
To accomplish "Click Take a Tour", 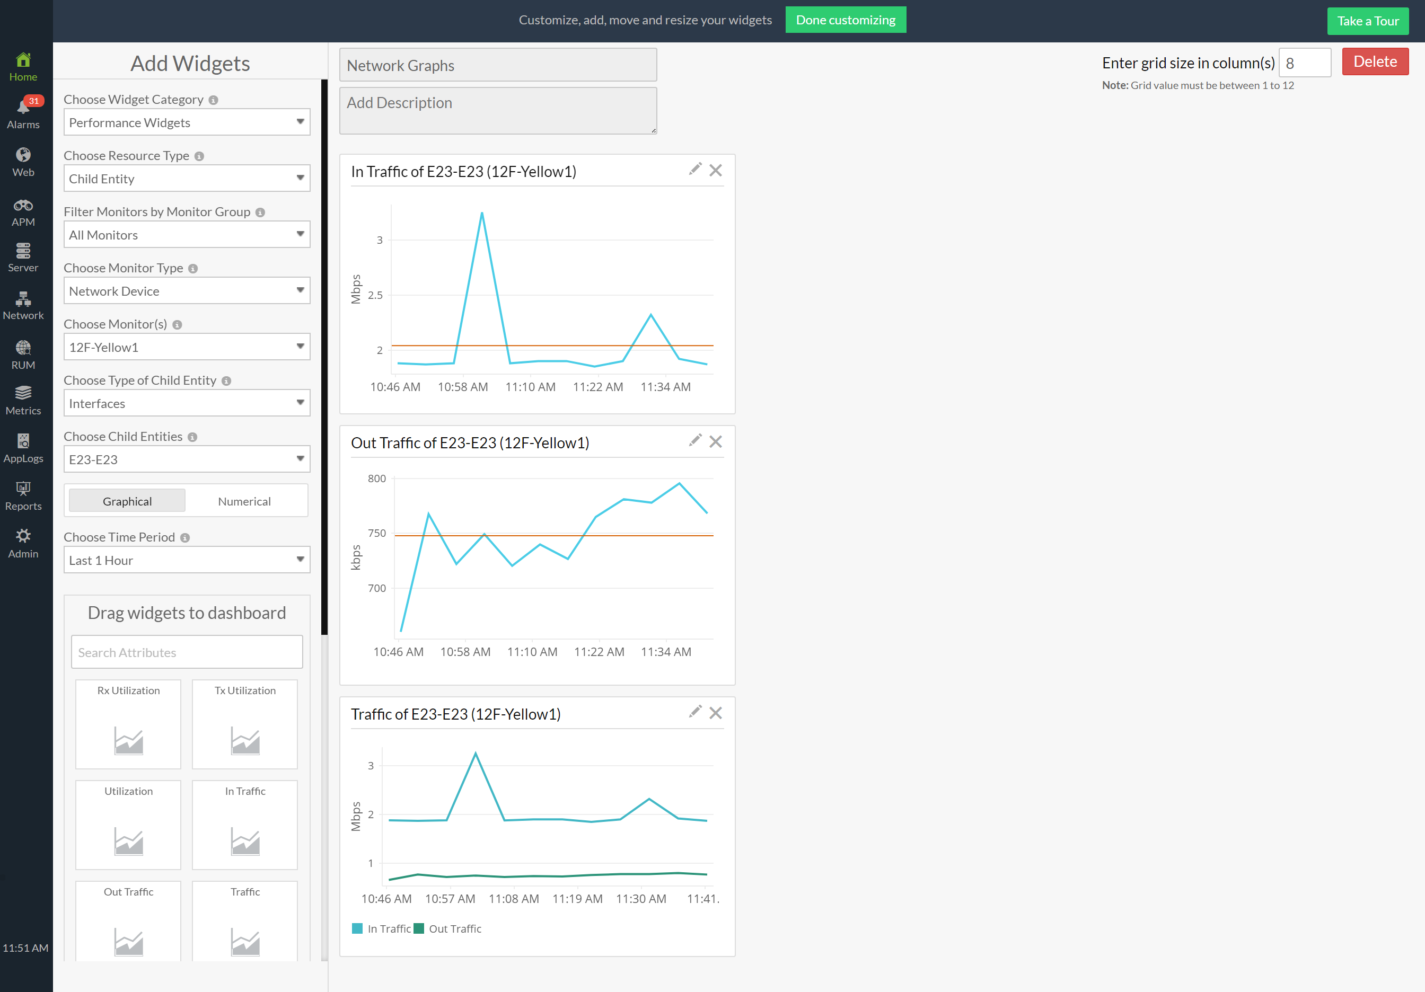I will [x=1368, y=21].
